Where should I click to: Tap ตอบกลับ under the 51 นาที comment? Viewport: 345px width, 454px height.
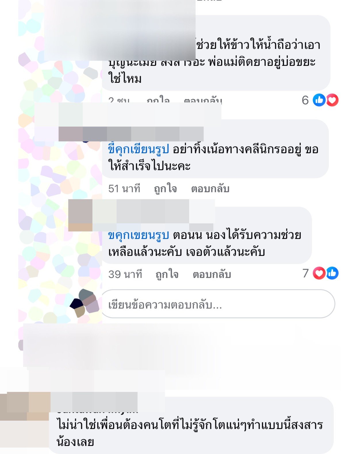(x=210, y=189)
